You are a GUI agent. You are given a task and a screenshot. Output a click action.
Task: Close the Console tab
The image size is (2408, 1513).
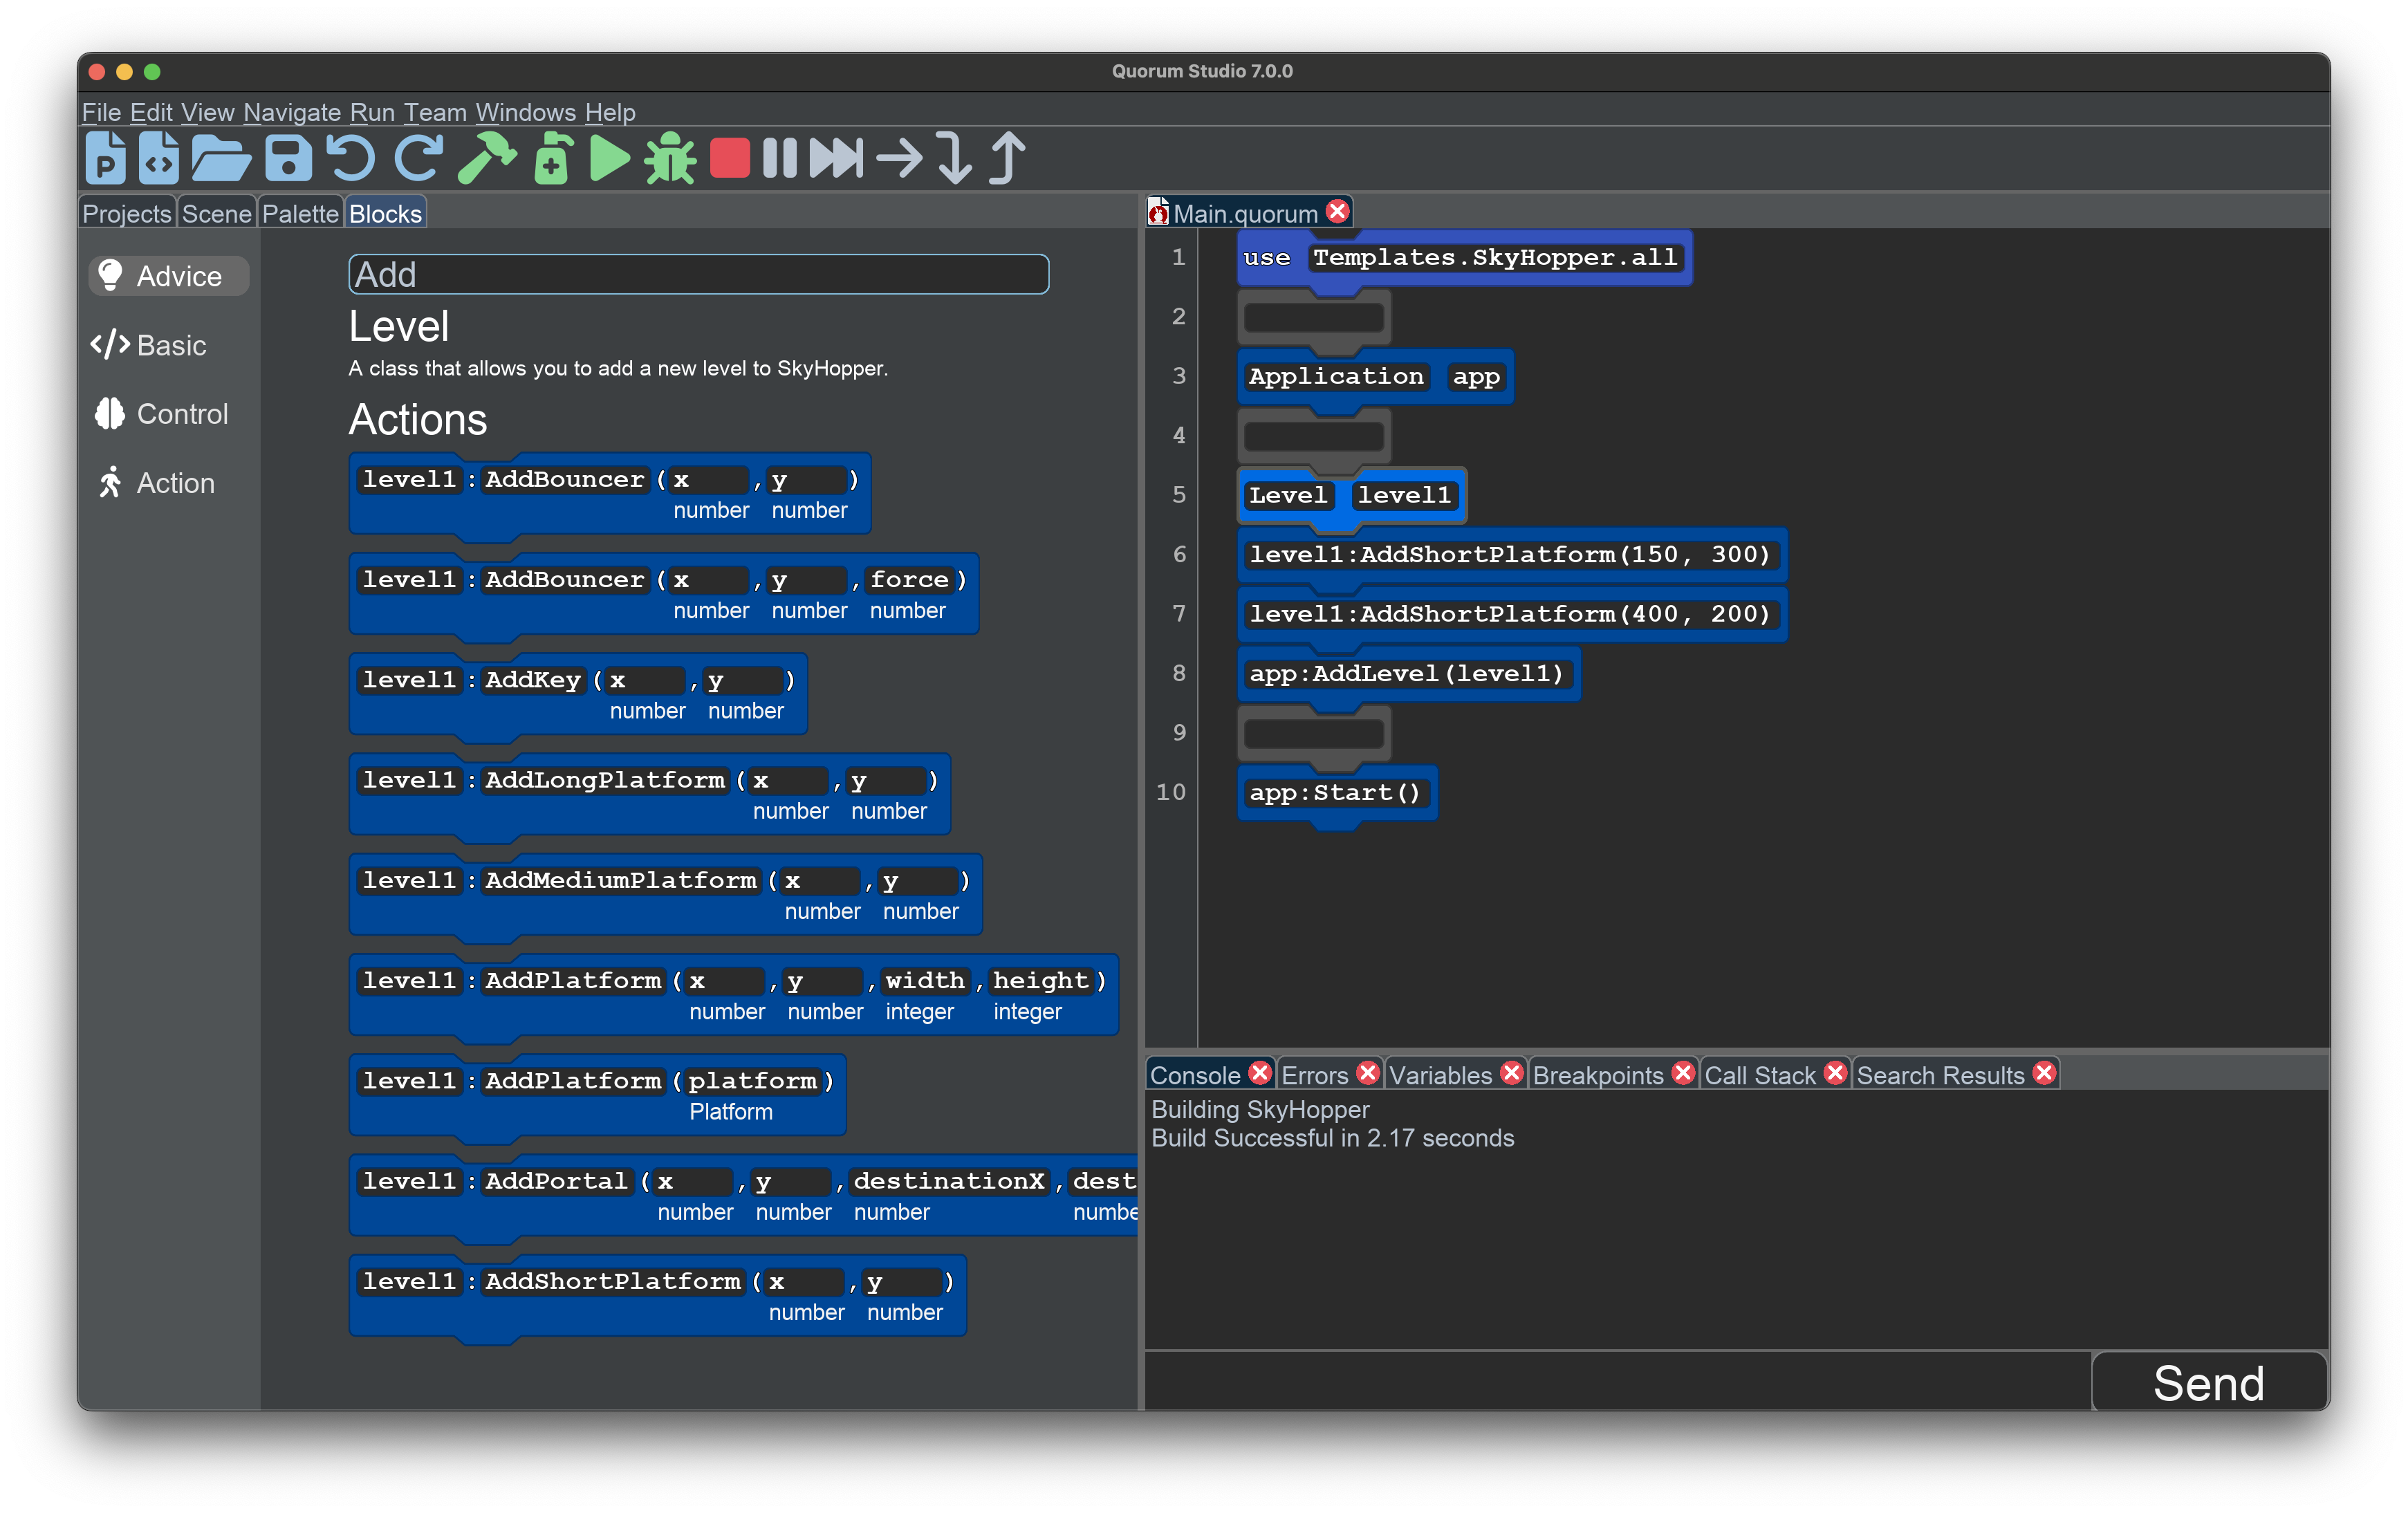pos(1260,1073)
